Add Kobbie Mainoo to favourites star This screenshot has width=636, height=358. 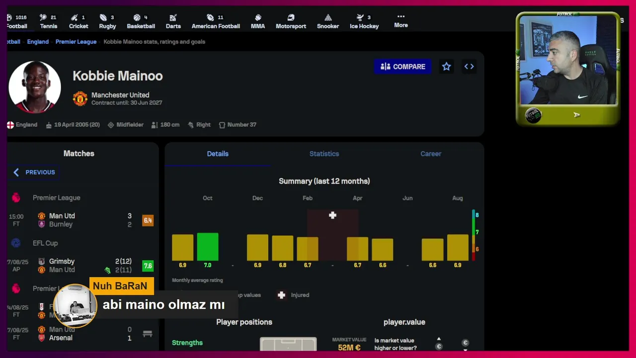point(446,67)
